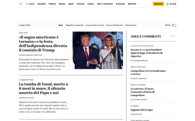Click the yellow Abbonati button

pos(158,4)
